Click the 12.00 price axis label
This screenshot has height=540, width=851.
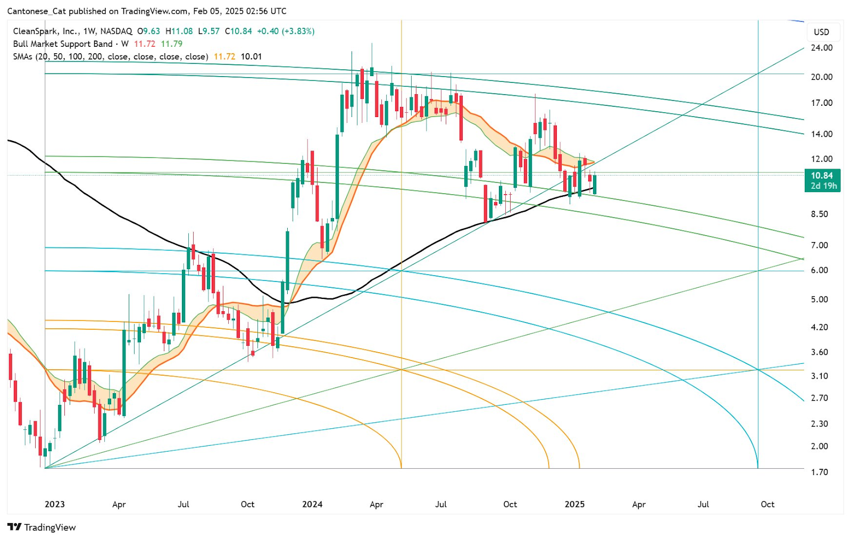[x=822, y=159]
